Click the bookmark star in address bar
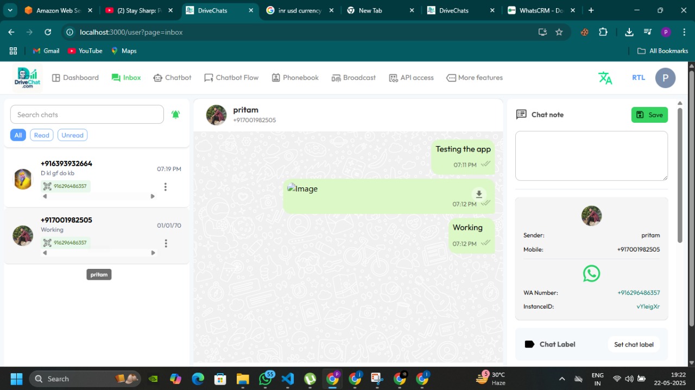This screenshot has height=390, width=695. [x=559, y=32]
